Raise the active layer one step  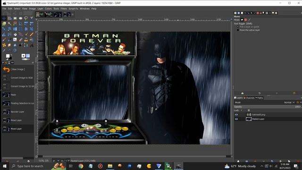(255, 161)
